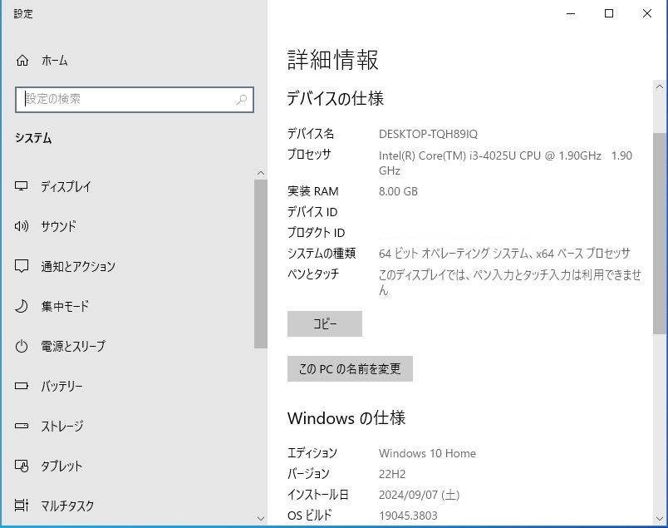Click the Battery icon

point(22,386)
